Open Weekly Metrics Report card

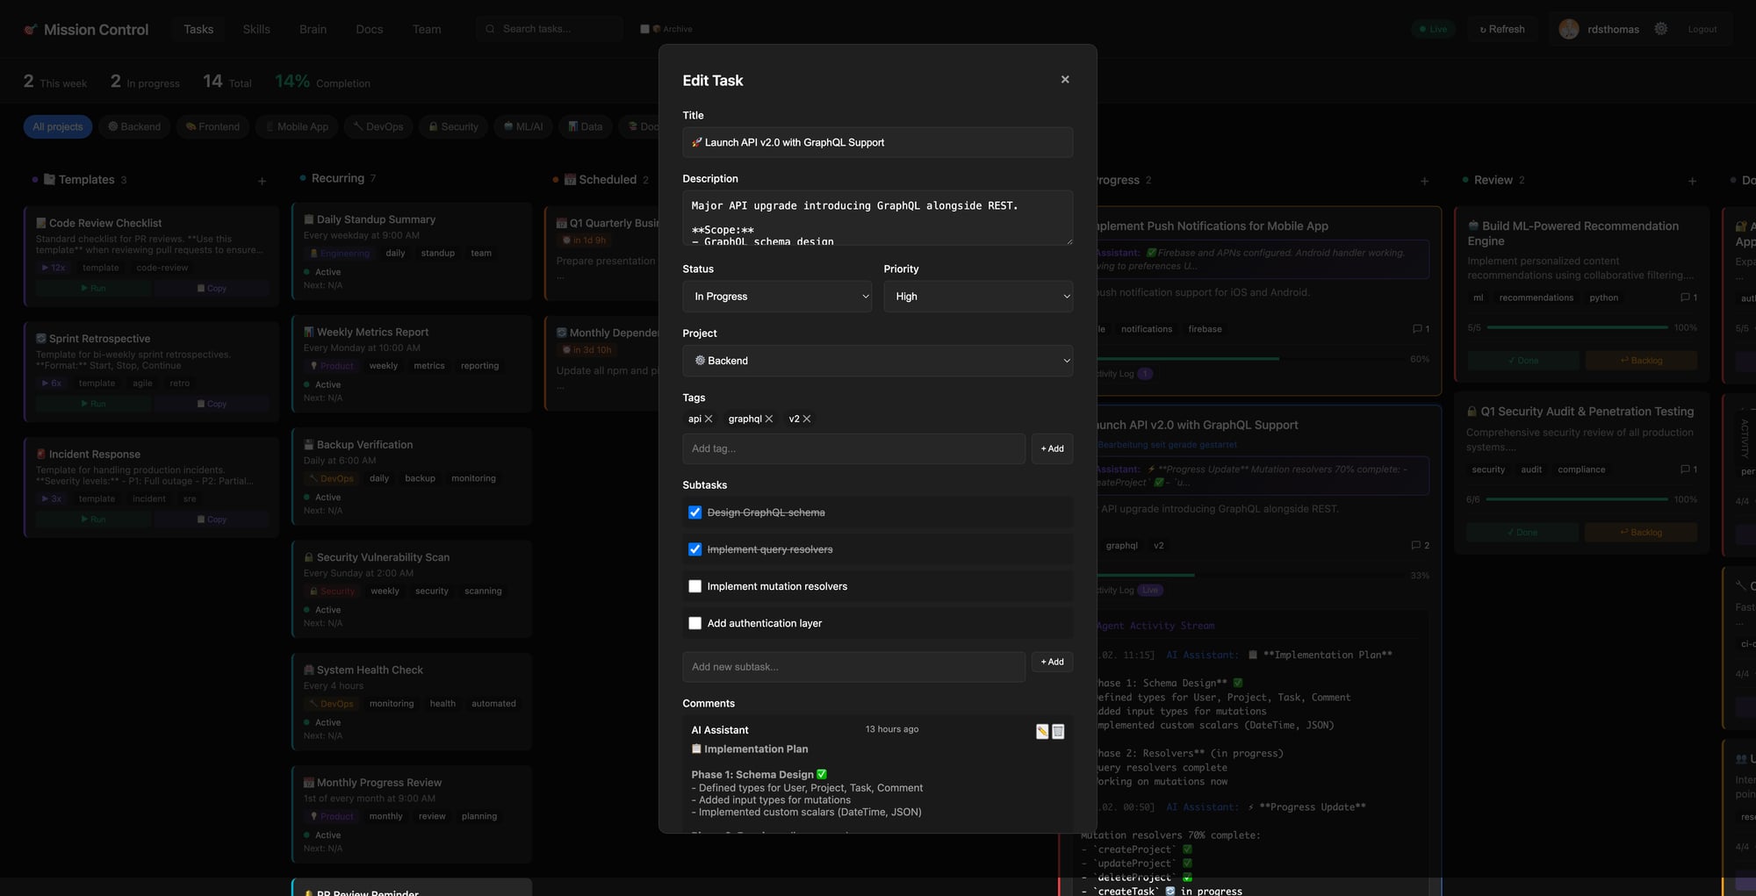[412, 365]
